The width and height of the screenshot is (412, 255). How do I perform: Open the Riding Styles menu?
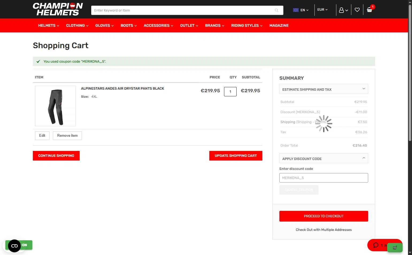click(247, 25)
